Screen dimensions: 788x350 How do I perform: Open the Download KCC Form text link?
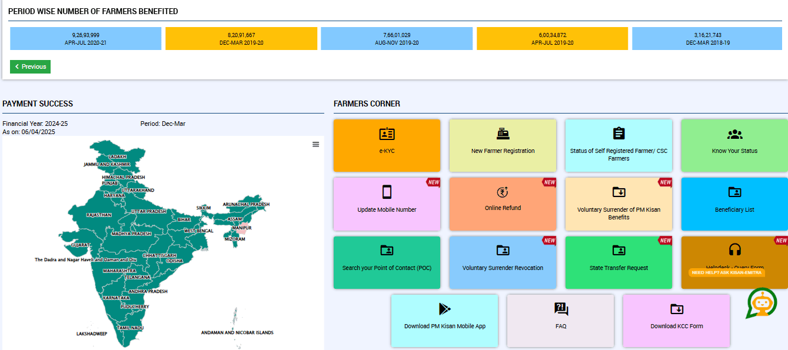(677, 326)
